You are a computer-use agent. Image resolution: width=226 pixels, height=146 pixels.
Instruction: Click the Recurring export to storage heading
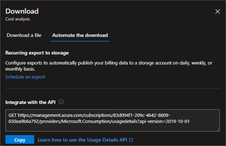point(37,53)
